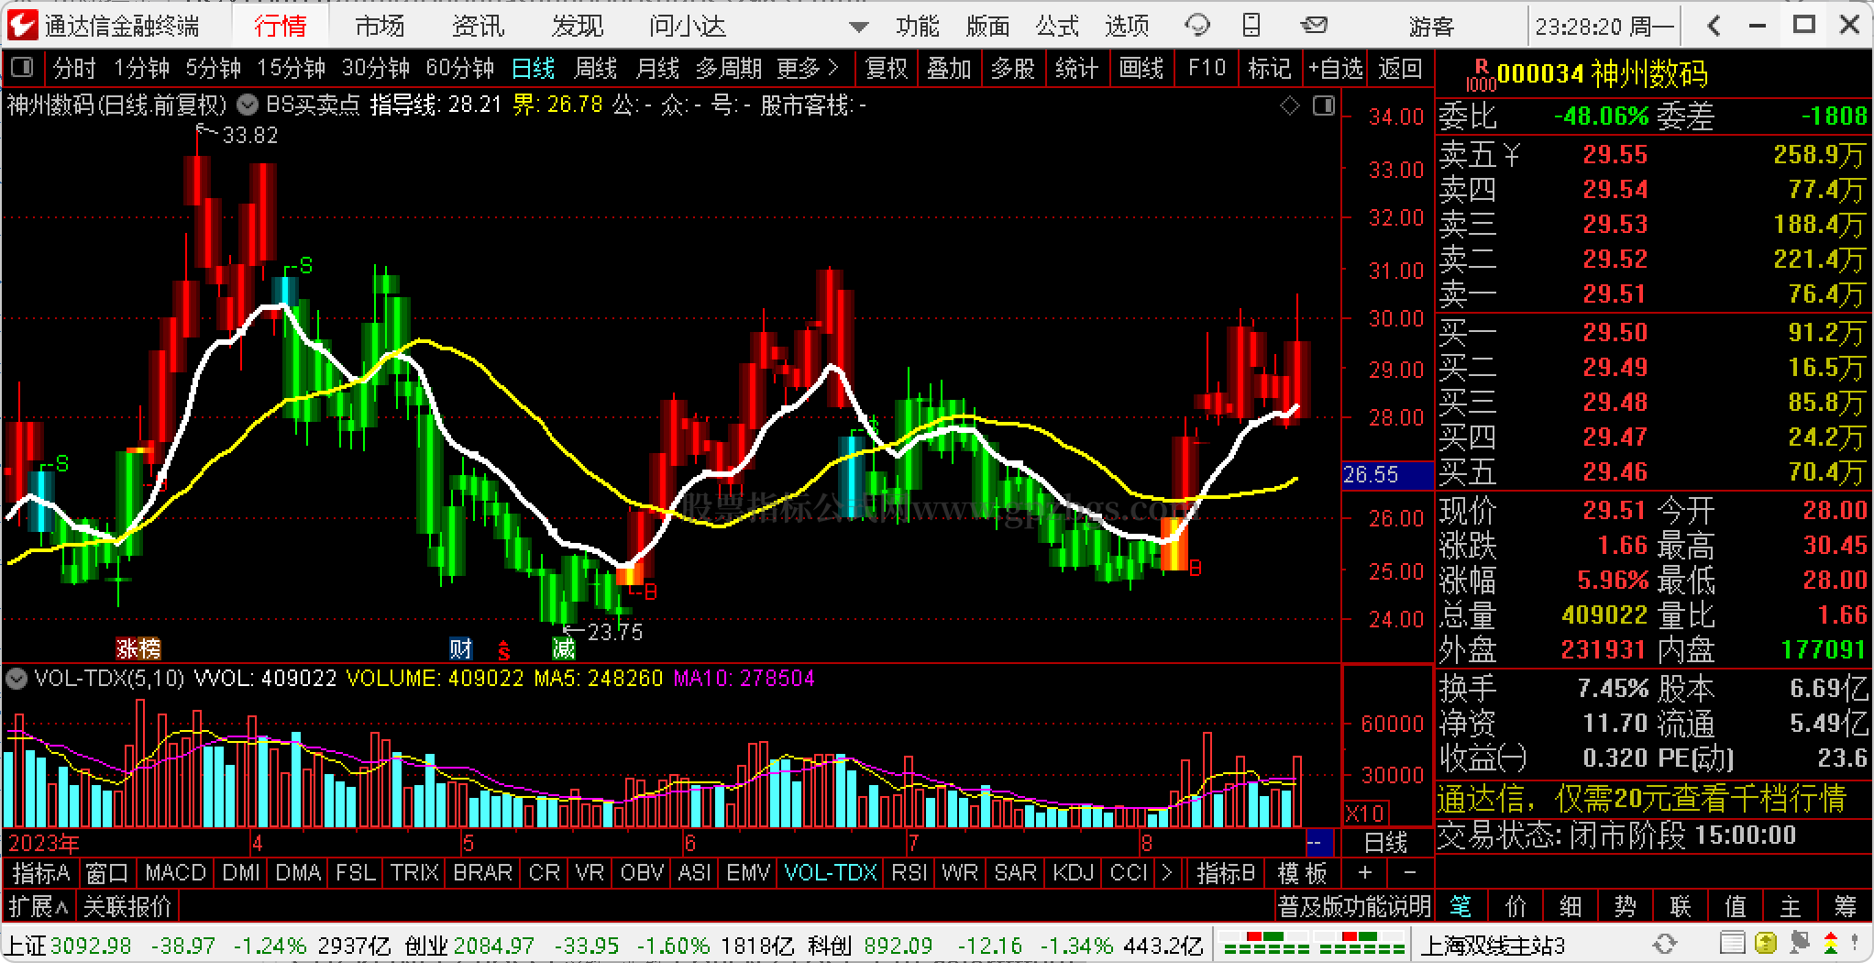1874x963 pixels.
Task: Click the 上证 index 3092.98 in status bar
Action: pos(71,945)
